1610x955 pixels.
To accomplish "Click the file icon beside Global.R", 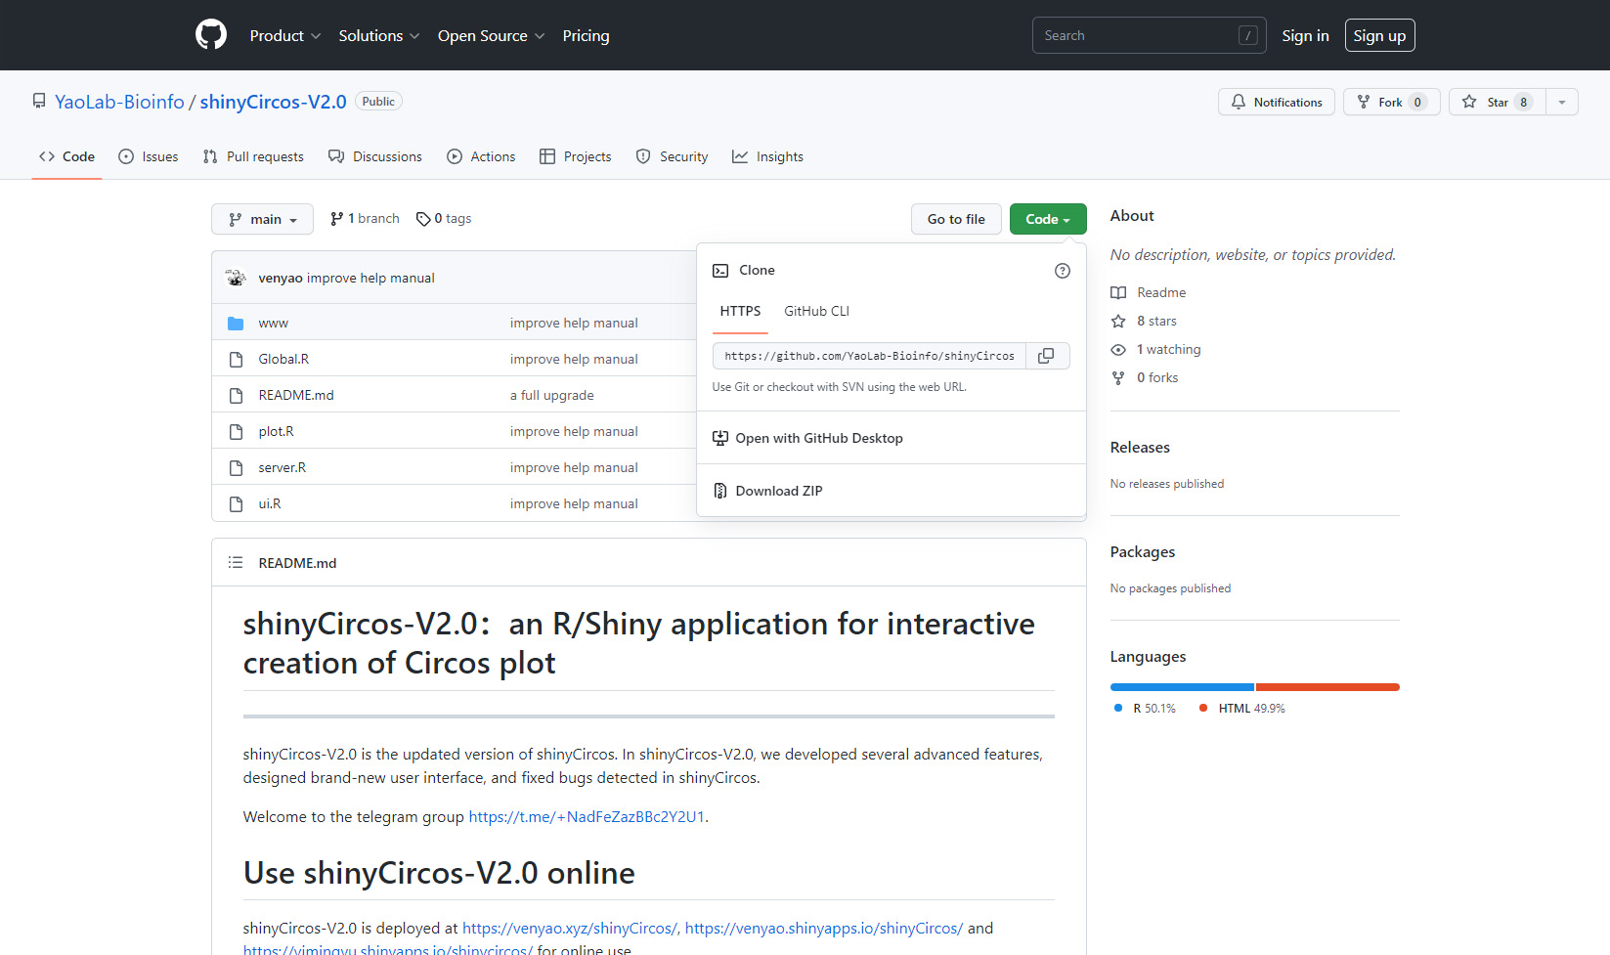I will (x=236, y=359).
